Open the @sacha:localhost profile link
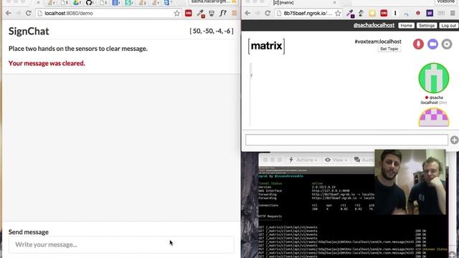Viewport: 459px width, 258px height. pyautogui.click(x=374, y=25)
